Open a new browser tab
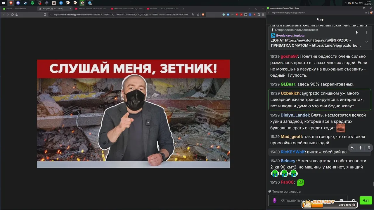This screenshot has width=374, height=210. click(183, 9)
